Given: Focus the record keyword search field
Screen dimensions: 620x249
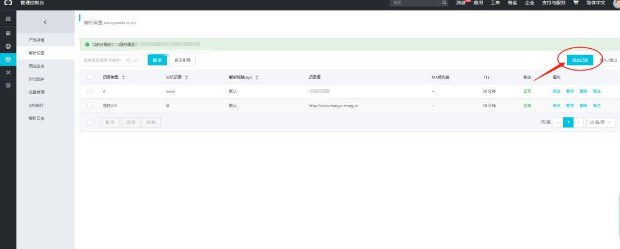Looking at the screenshot, I should click(x=113, y=60).
